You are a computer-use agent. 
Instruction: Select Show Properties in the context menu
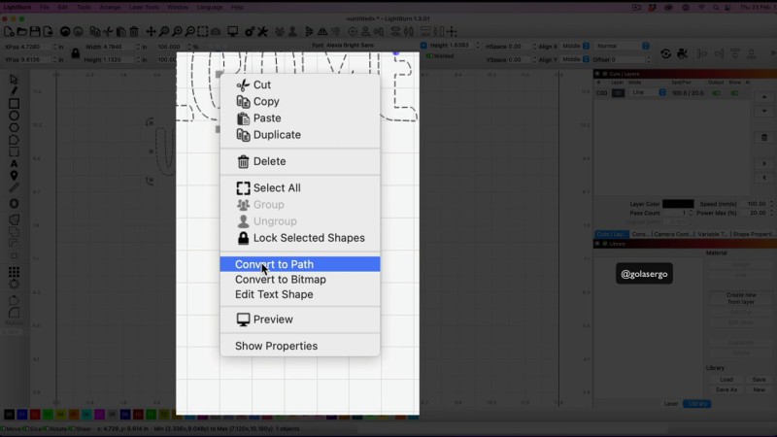pos(276,346)
